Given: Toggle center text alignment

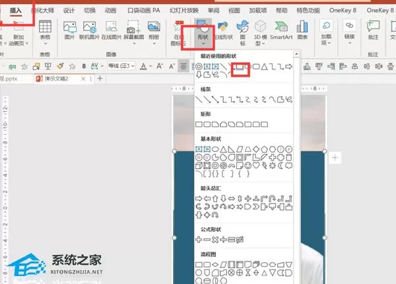Looking at the screenshot, I should [x=183, y=66].
